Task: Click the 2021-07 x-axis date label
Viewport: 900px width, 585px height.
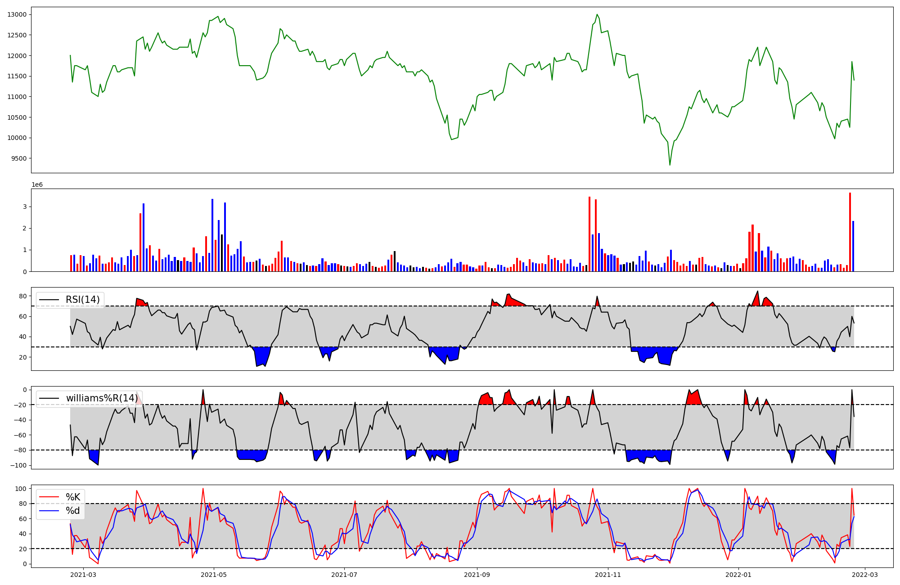Action: tap(344, 574)
